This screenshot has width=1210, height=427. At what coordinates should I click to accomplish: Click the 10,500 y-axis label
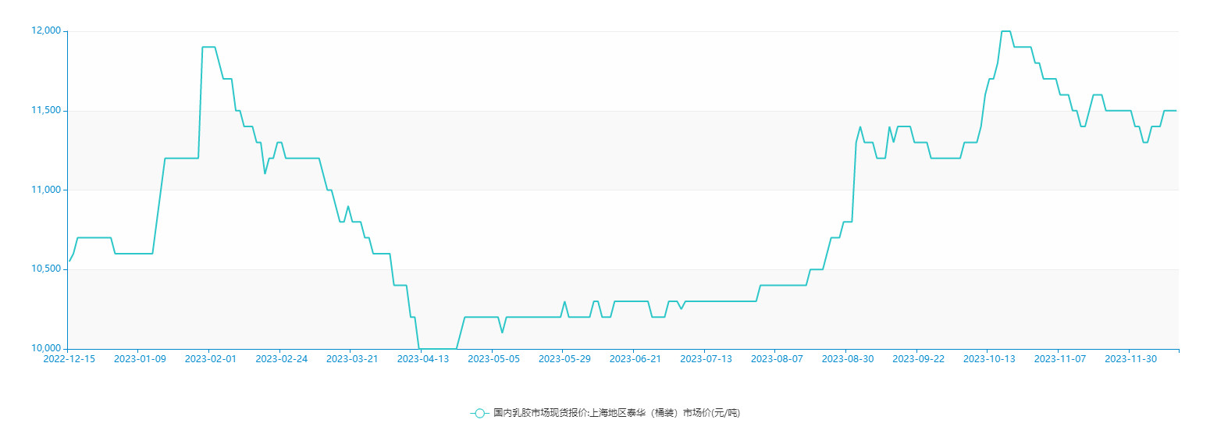(x=45, y=269)
